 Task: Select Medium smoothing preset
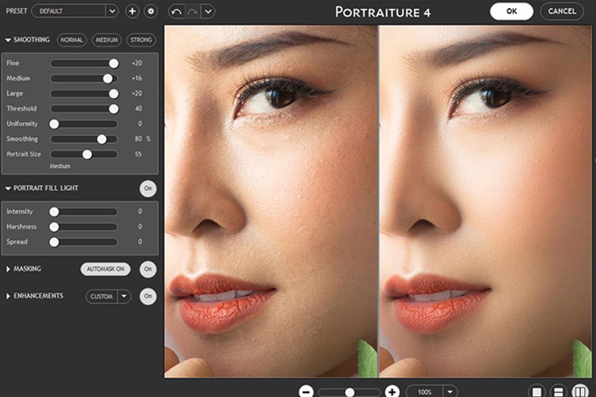tap(106, 40)
